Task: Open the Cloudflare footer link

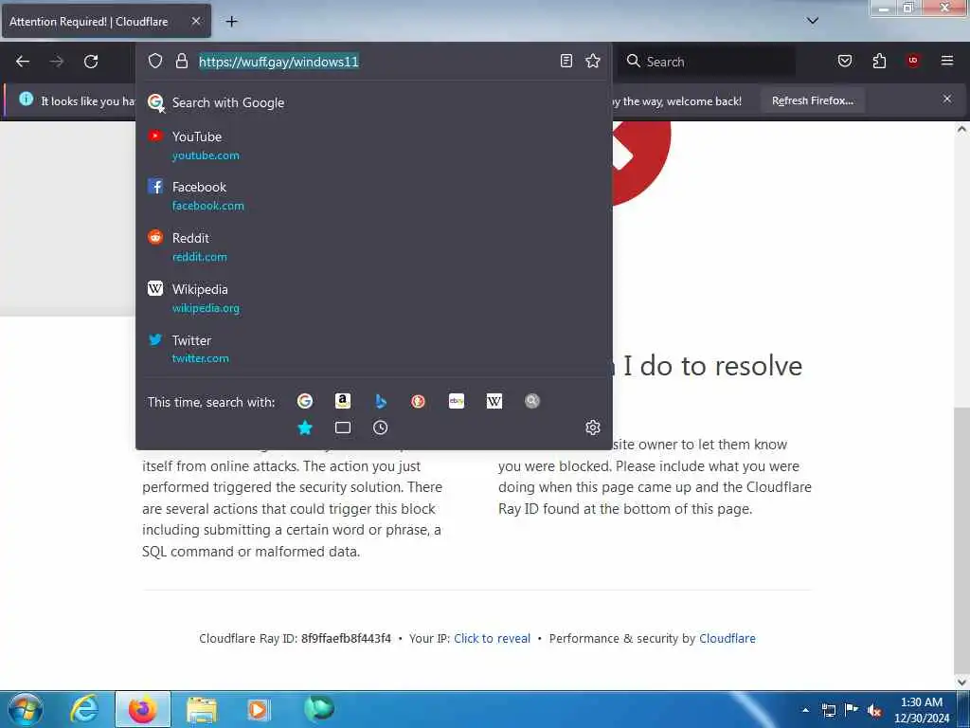Action: point(727,638)
